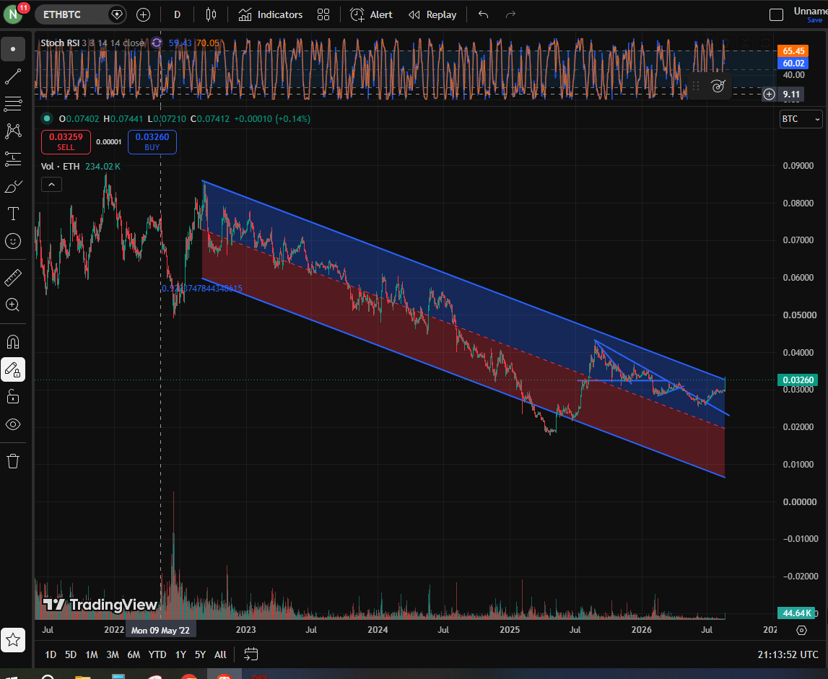Click the trash remove objects icon
This screenshot has width=828, height=679.
click(x=13, y=461)
